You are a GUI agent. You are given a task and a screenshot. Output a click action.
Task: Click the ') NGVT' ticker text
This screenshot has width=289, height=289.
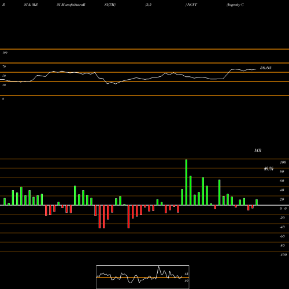[191, 5]
